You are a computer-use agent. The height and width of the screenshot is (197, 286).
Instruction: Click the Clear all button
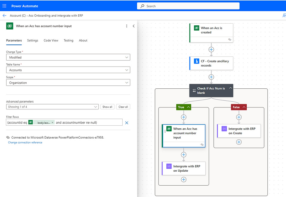click(x=123, y=107)
